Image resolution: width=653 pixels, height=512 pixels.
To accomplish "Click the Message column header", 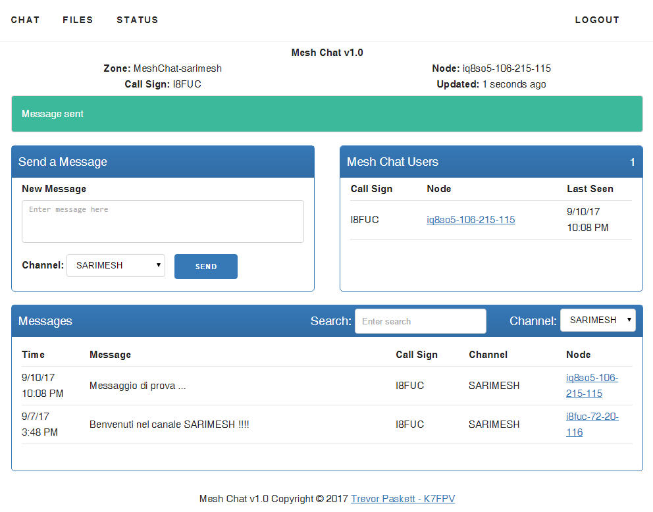I will (110, 355).
